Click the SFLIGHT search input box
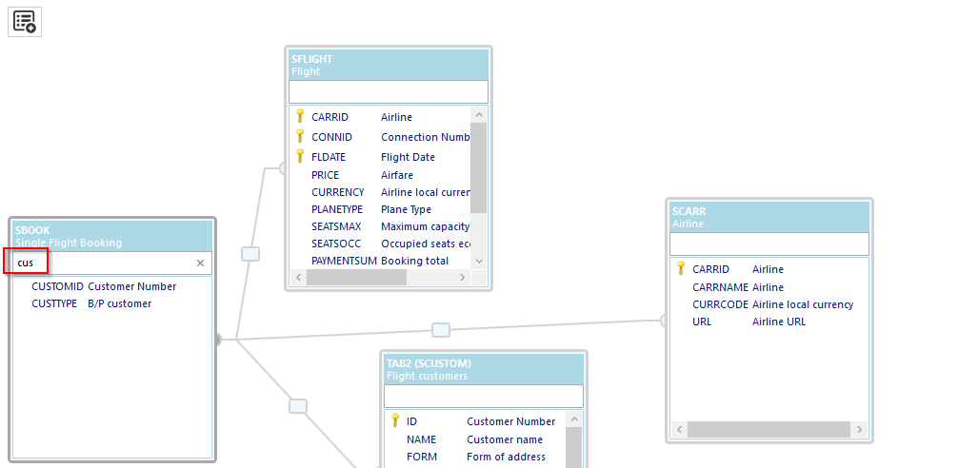This screenshot has height=468, width=978. (x=388, y=91)
